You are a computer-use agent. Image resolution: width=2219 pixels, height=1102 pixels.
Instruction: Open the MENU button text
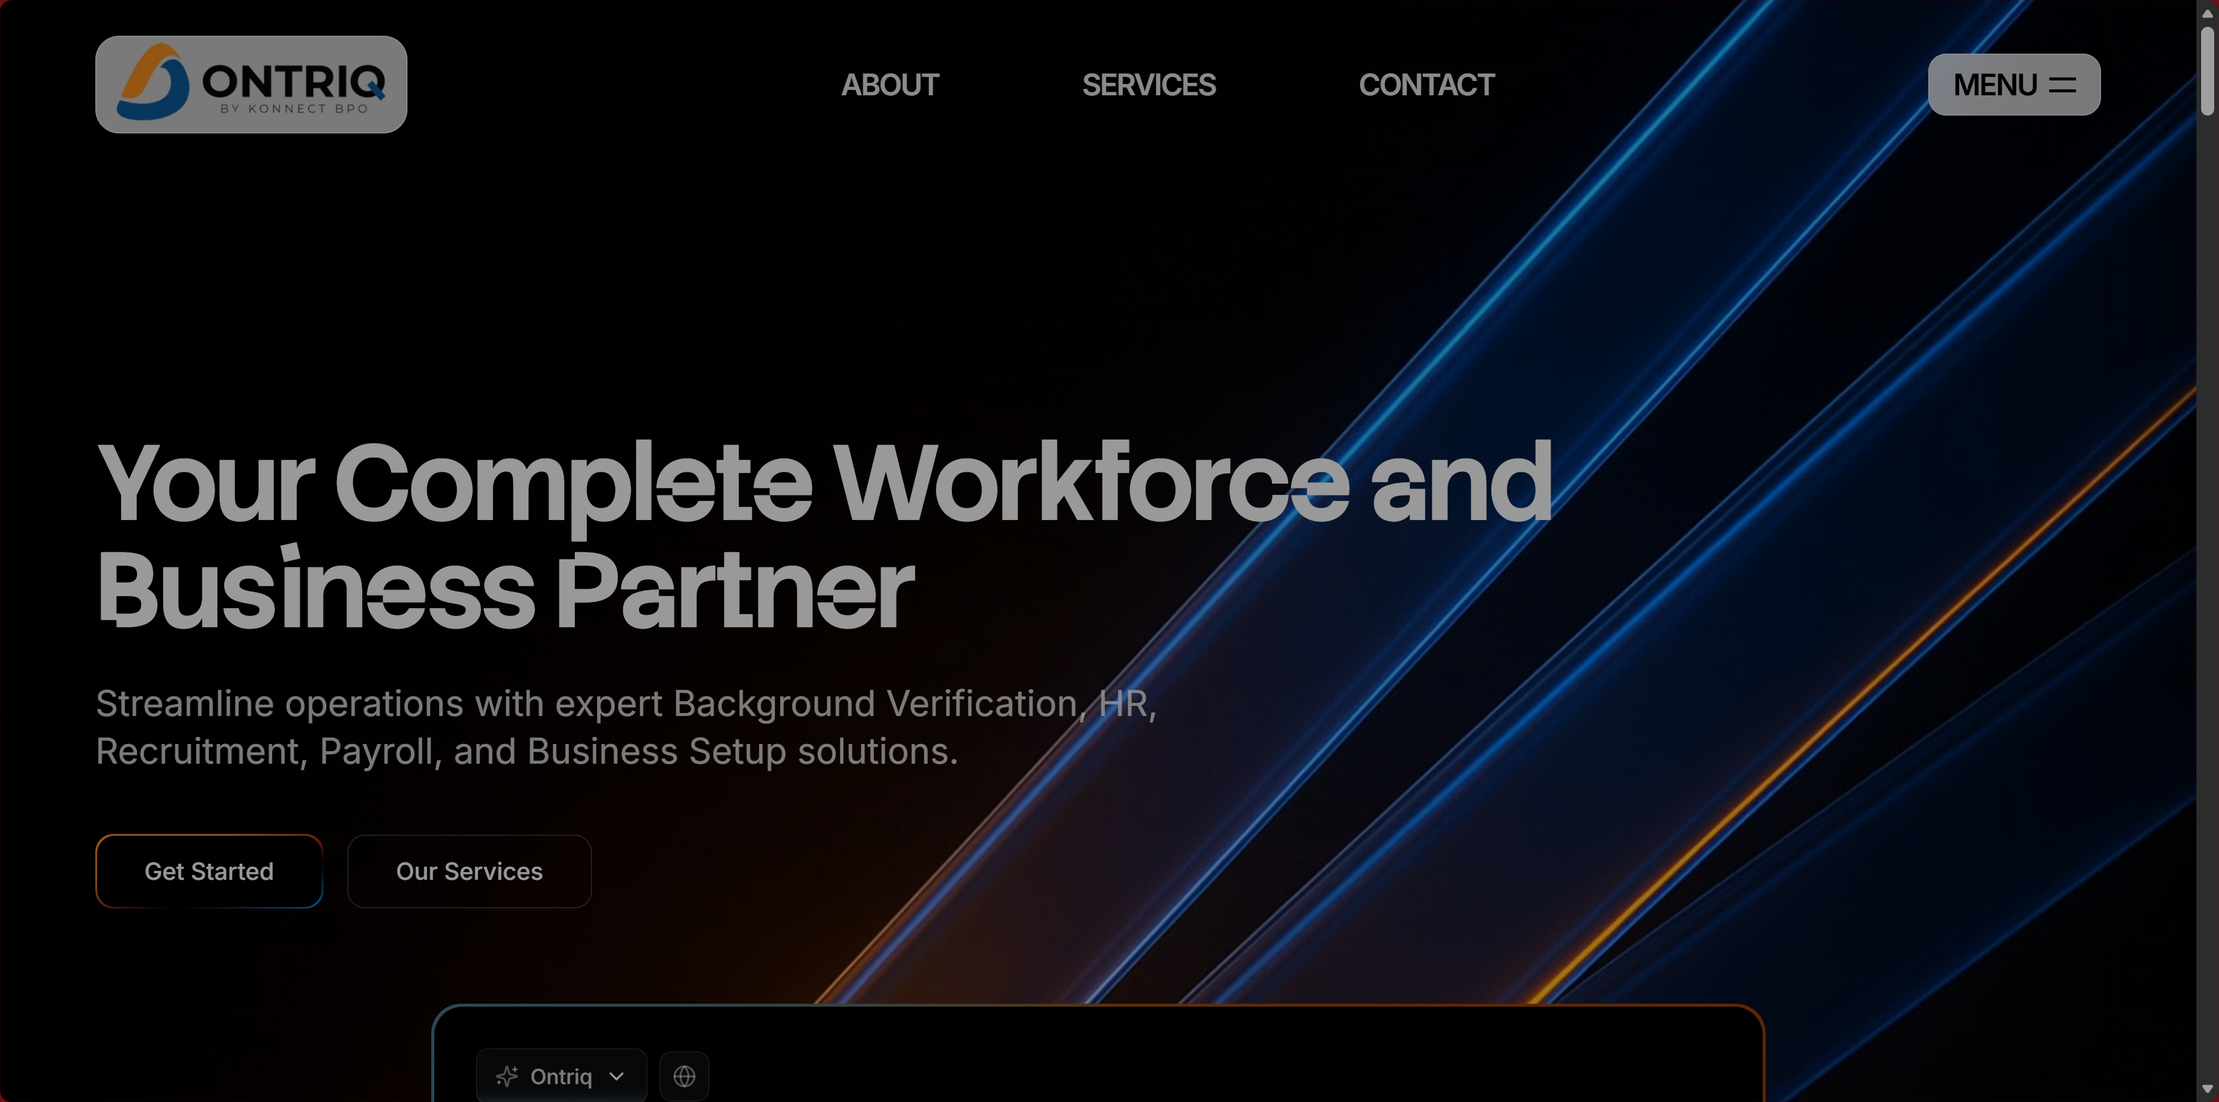pos(1994,85)
